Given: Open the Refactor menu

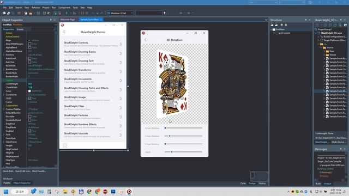Looking at the screenshot, I should [x=35, y=8].
